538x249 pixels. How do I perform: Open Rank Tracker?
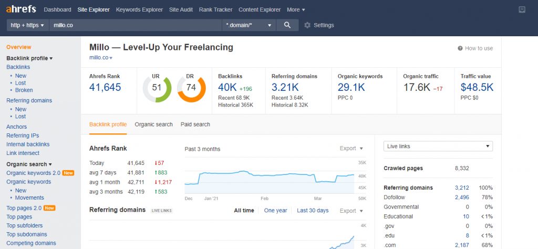point(215,9)
